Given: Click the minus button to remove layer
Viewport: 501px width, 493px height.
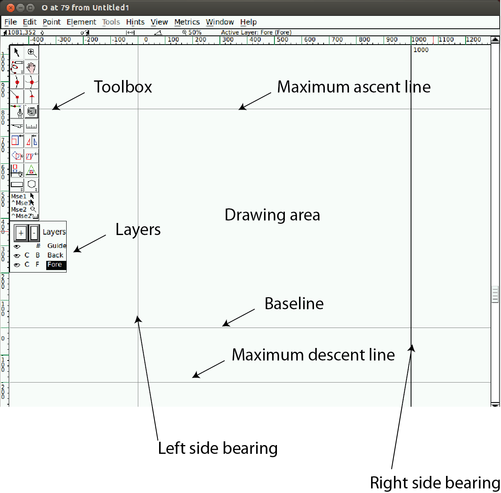Looking at the screenshot, I should coord(34,233).
